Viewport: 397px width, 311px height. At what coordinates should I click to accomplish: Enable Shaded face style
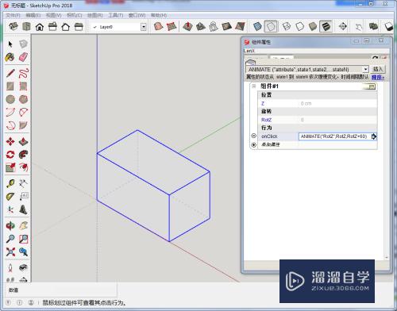point(313,26)
